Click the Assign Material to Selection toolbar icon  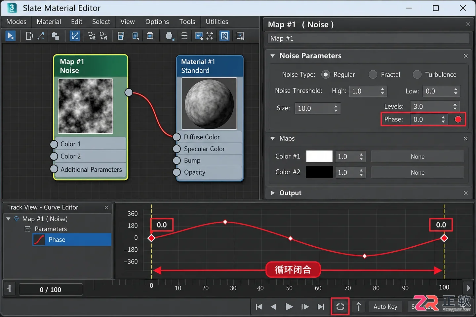click(x=29, y=36)
